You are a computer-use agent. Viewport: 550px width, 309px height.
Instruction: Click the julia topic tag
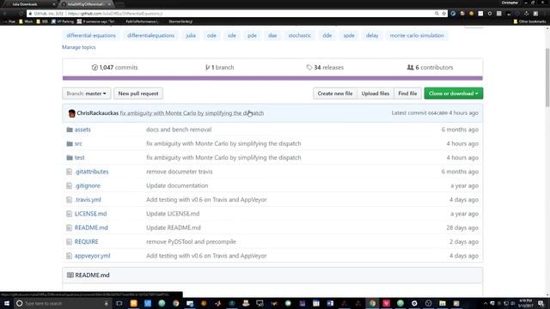(x=191, y=35)
